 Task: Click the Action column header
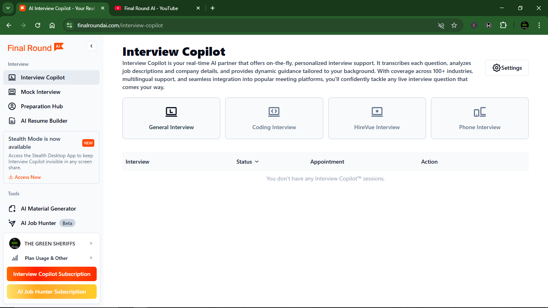point(429,162)
